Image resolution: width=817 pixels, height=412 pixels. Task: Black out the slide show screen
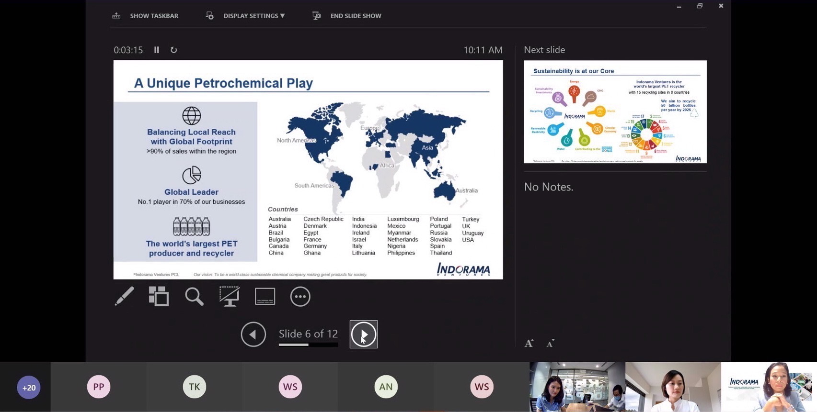click(x=230, y=297)
